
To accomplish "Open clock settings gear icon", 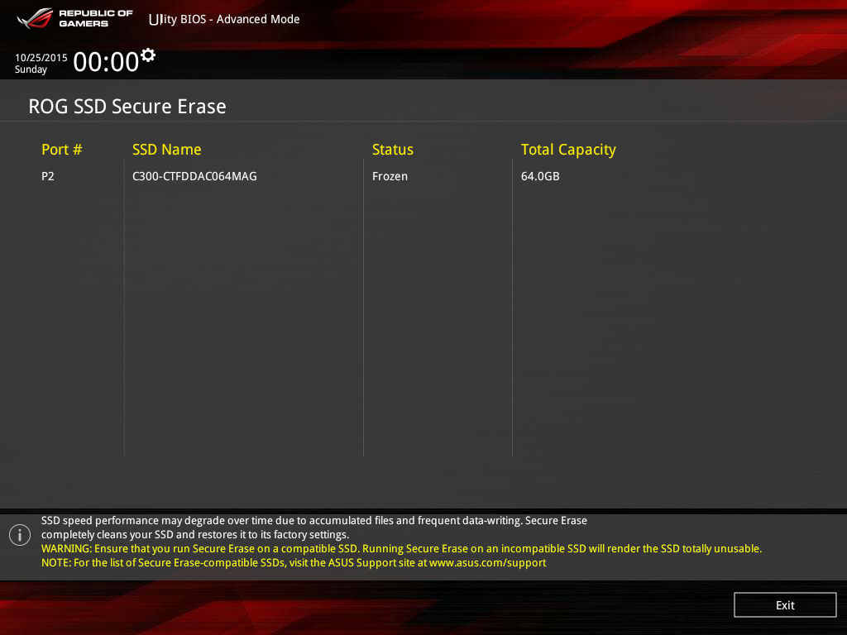I will 148,55.
